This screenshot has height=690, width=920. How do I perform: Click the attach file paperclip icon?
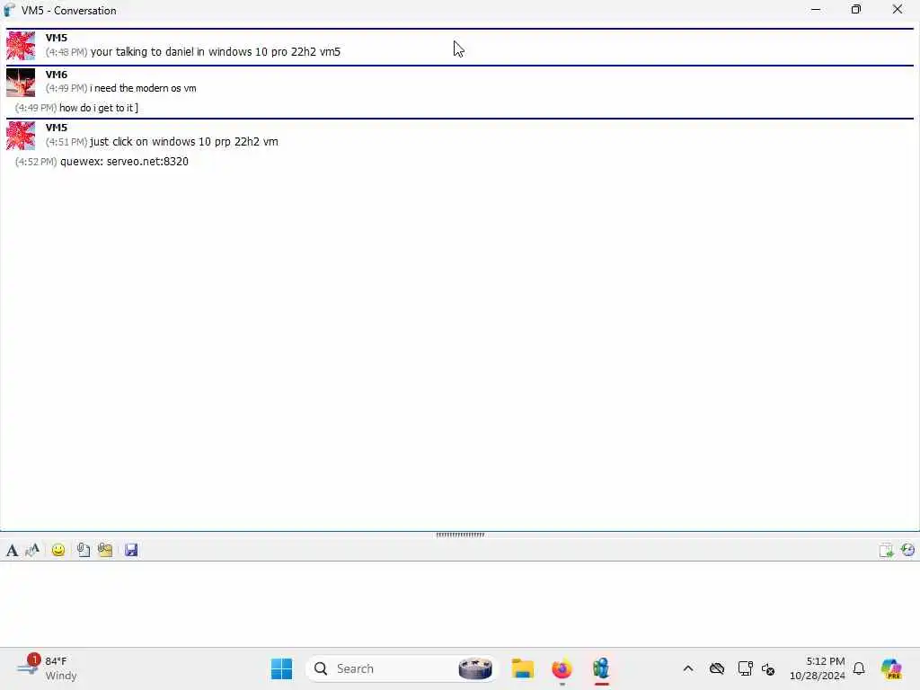click(x=84, y=551)
